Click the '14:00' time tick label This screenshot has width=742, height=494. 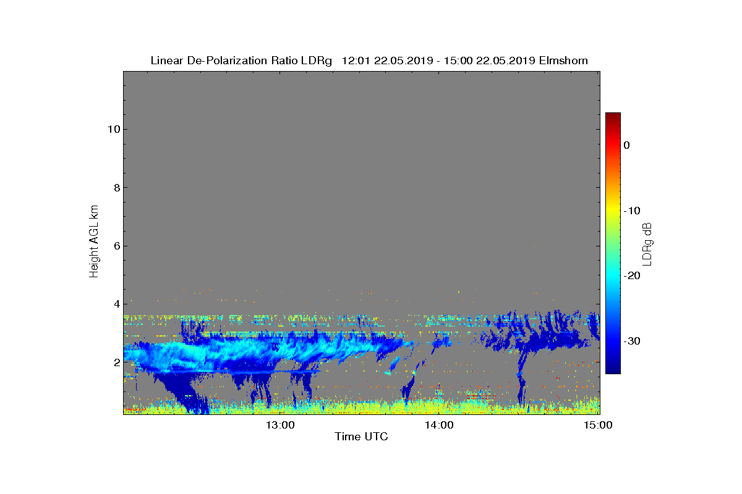point(439,425)
